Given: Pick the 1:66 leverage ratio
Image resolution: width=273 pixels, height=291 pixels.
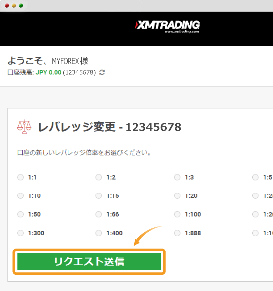Looking at the screenshot, I should 99,214.
